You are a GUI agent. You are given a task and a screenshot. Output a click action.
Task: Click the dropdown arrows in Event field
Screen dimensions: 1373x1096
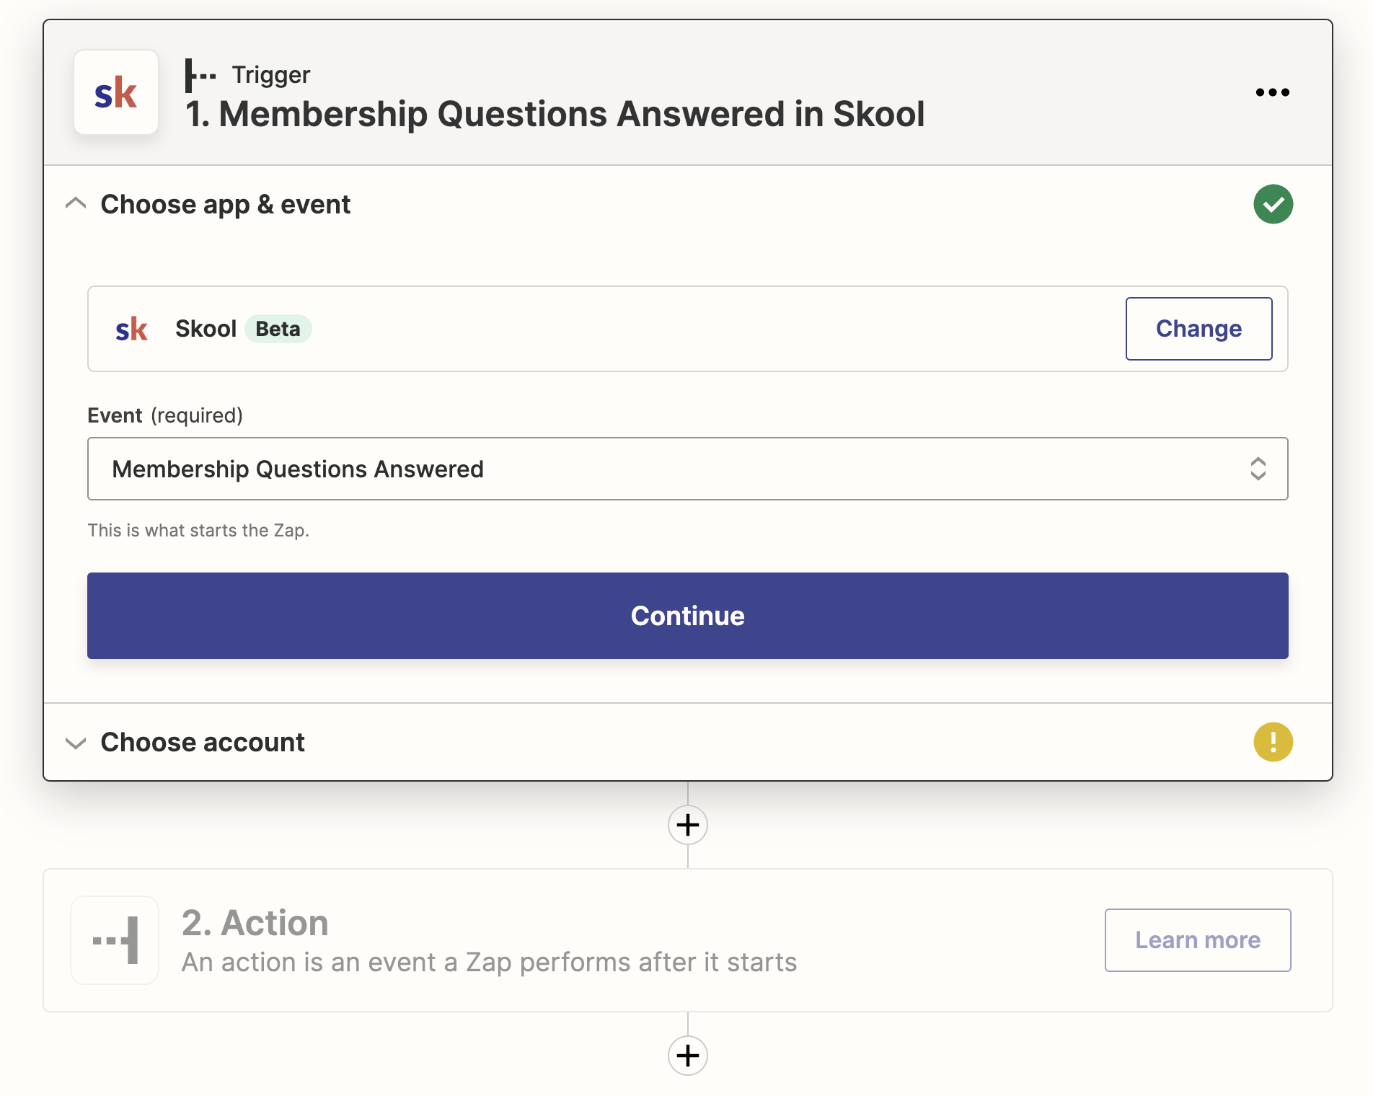[1258, 469]
